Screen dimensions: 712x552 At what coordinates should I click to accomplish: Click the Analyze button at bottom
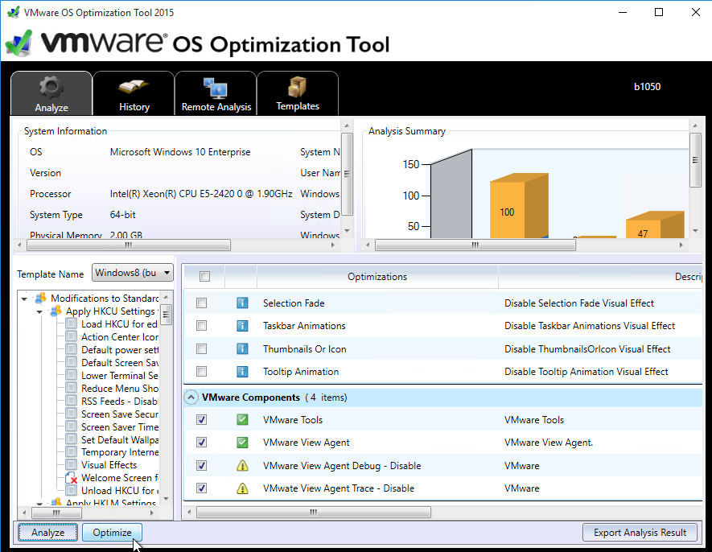[x=47, y=533]
